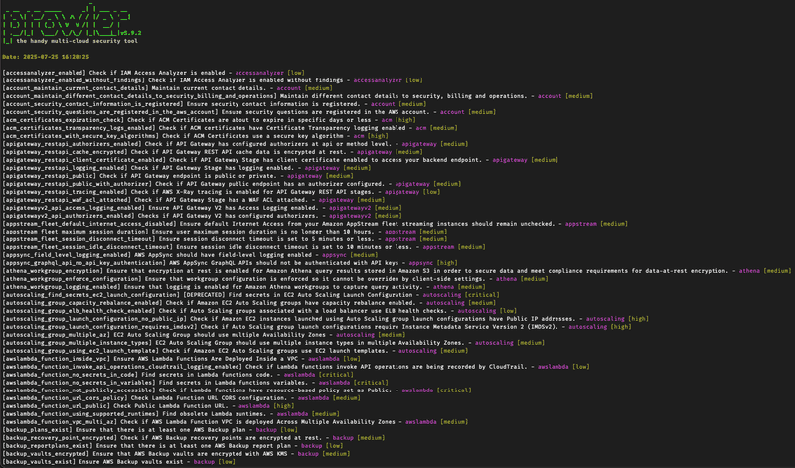Viewport: 795px width, 468px height.
Task: Click [athena_workgroup_enforce_configuration] check name
Action: pos(72,279)
